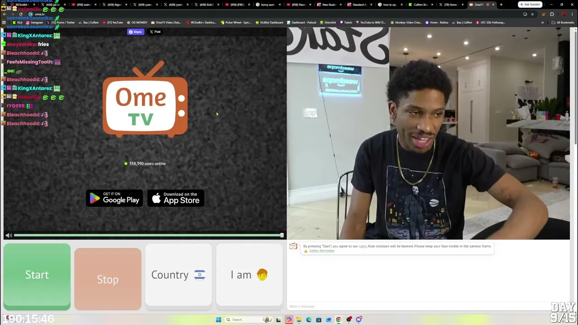This screenshot has width=578, height=325.
Task: Open the rules link
Action: 363,246
